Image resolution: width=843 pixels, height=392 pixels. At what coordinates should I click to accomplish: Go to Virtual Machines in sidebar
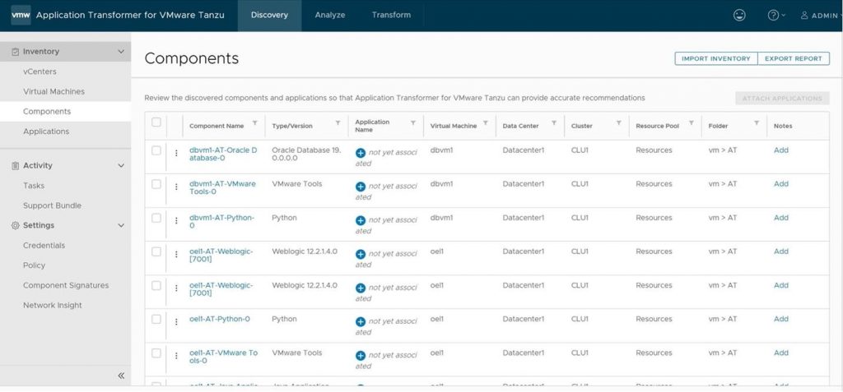click(x=54, y=91)
